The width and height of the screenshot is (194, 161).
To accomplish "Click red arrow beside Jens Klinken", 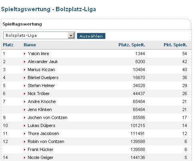I will click(x=24, y=110).
